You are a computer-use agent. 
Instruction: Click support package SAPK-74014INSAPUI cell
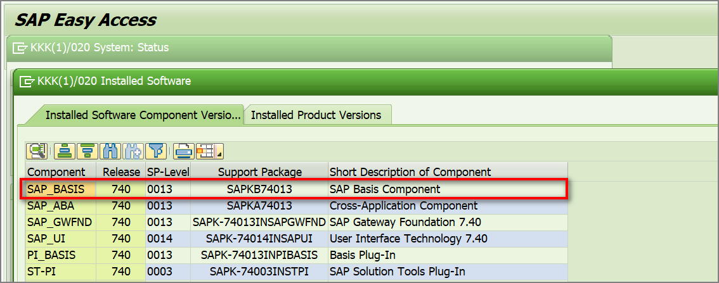259,239
